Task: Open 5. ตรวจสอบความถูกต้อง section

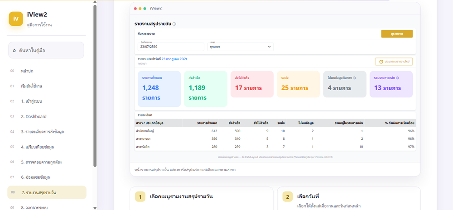Action: 47,162
